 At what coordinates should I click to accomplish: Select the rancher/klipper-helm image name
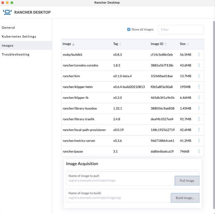click(78, 87)
